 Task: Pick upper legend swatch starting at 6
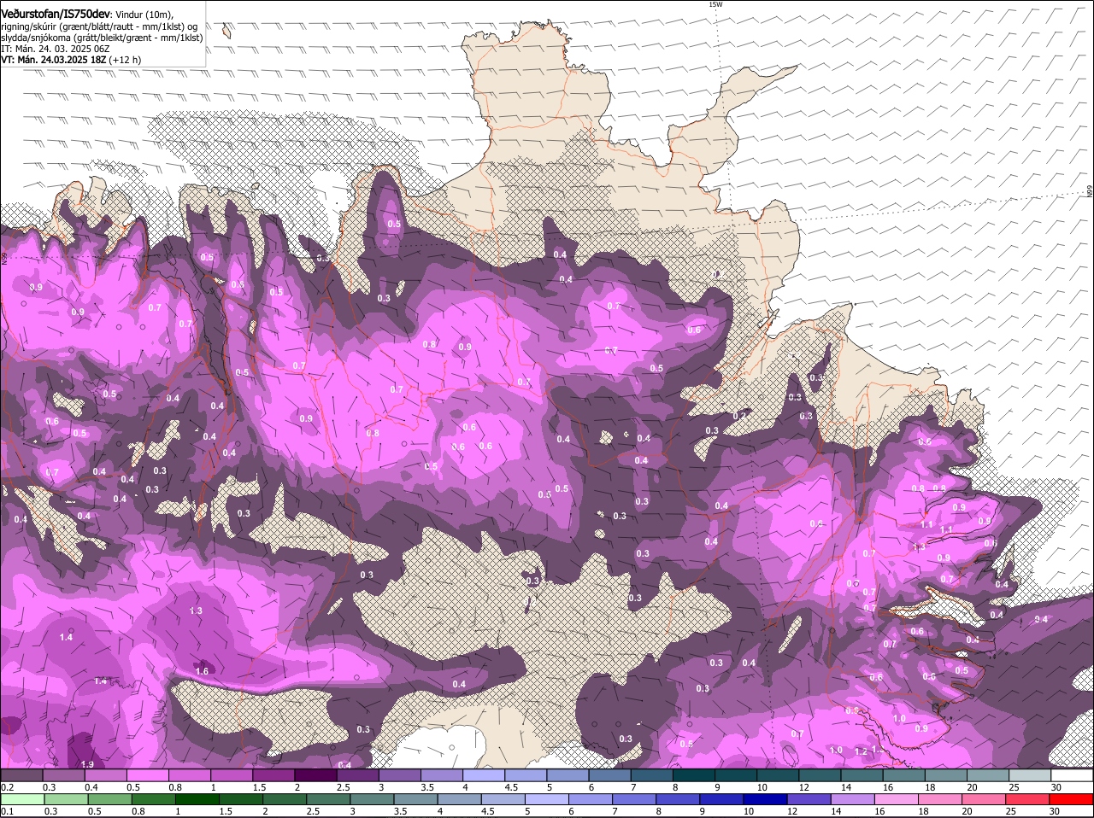pos(609,775)
